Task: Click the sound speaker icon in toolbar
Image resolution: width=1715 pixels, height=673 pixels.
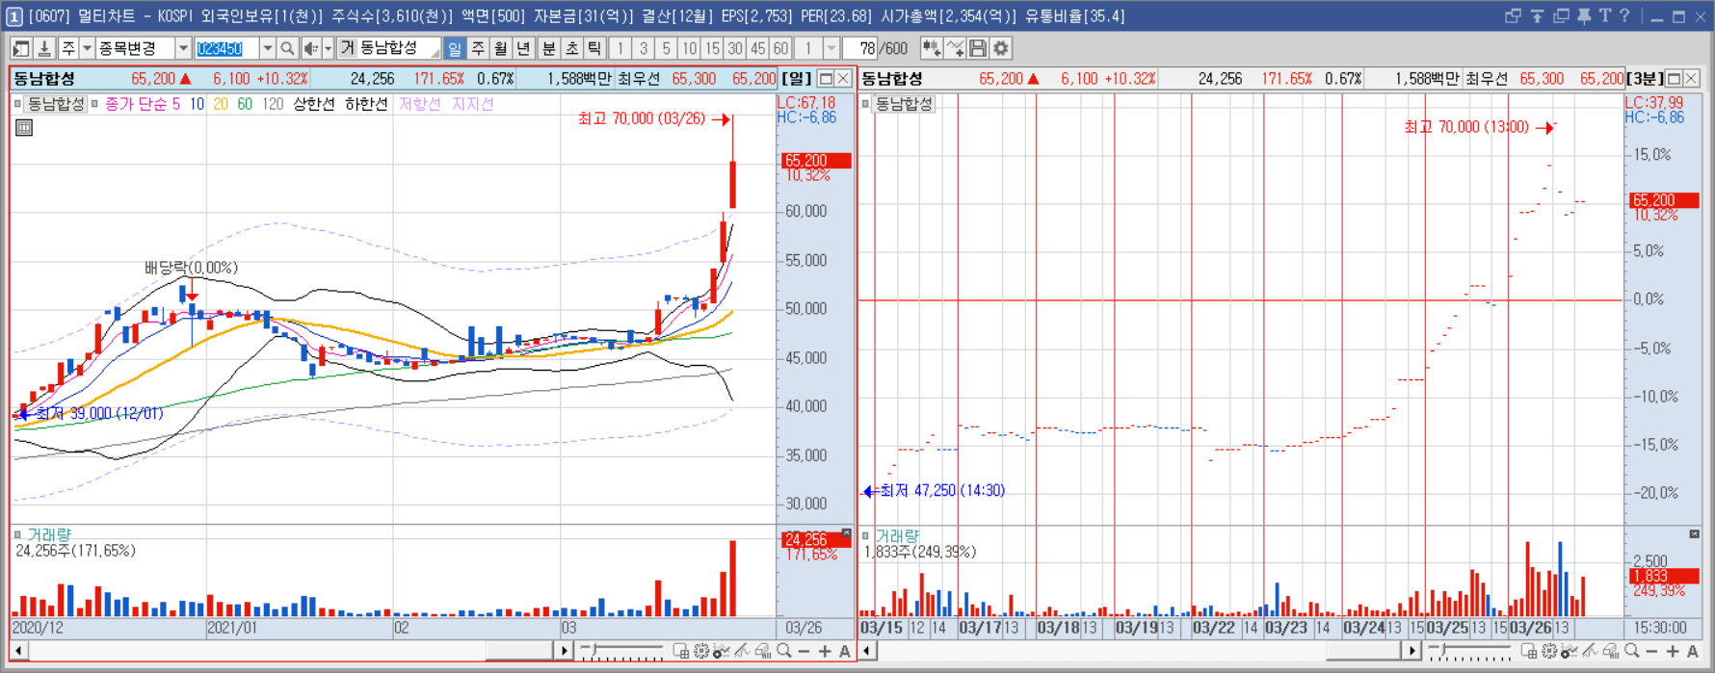Action: coord(311,48)
